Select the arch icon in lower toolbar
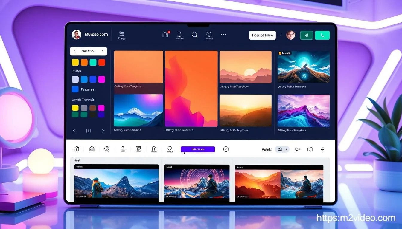402x229 pixels. [154, 148]
